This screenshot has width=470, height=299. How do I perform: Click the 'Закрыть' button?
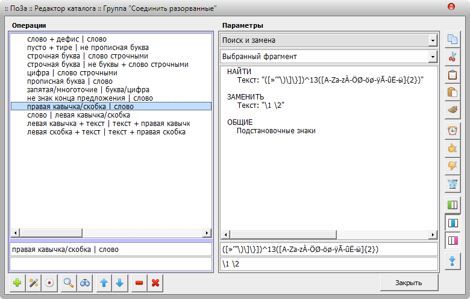tap(409, 283)
